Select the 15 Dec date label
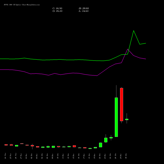164x164 pixels. pos(73,156)
